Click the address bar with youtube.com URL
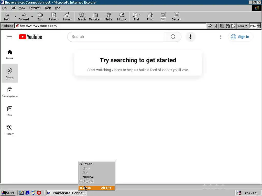The height and width of the screenshot is (196, 262). click(110, 26)
